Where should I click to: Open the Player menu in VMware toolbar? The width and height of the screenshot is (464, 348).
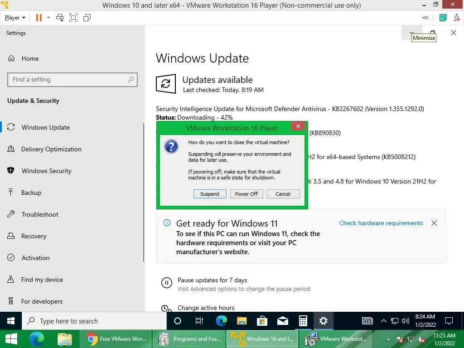(x=15, y=18)
